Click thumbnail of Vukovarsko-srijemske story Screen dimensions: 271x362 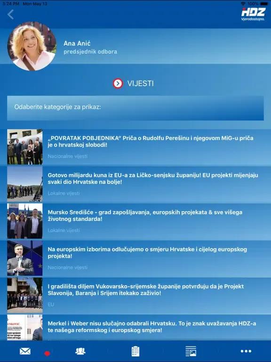(x=25, y=295)
